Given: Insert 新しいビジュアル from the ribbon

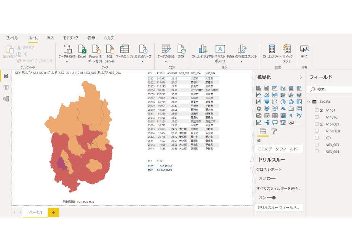Looking at the screenshot, I should tap(203, 52).
